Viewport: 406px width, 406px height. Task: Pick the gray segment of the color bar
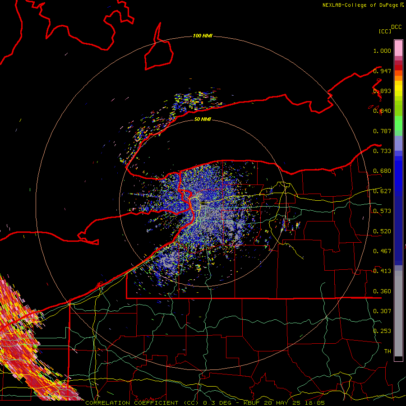[x=398, y=314]
